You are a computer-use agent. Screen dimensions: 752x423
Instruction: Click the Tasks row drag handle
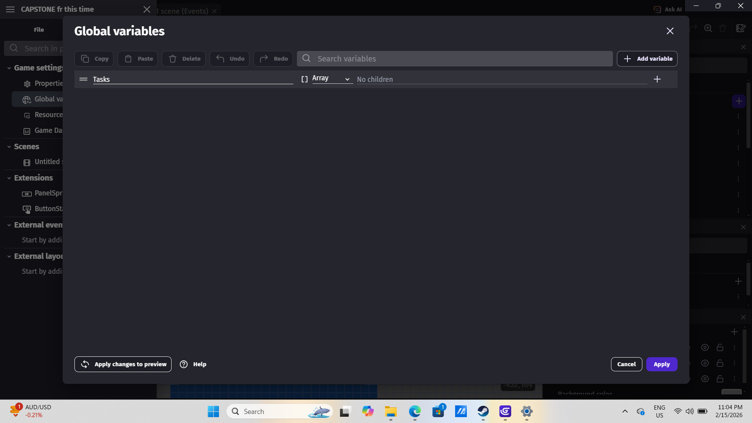[x=83, y=80]
